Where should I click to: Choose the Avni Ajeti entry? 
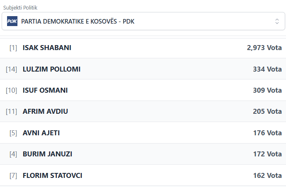click(42, 133)
